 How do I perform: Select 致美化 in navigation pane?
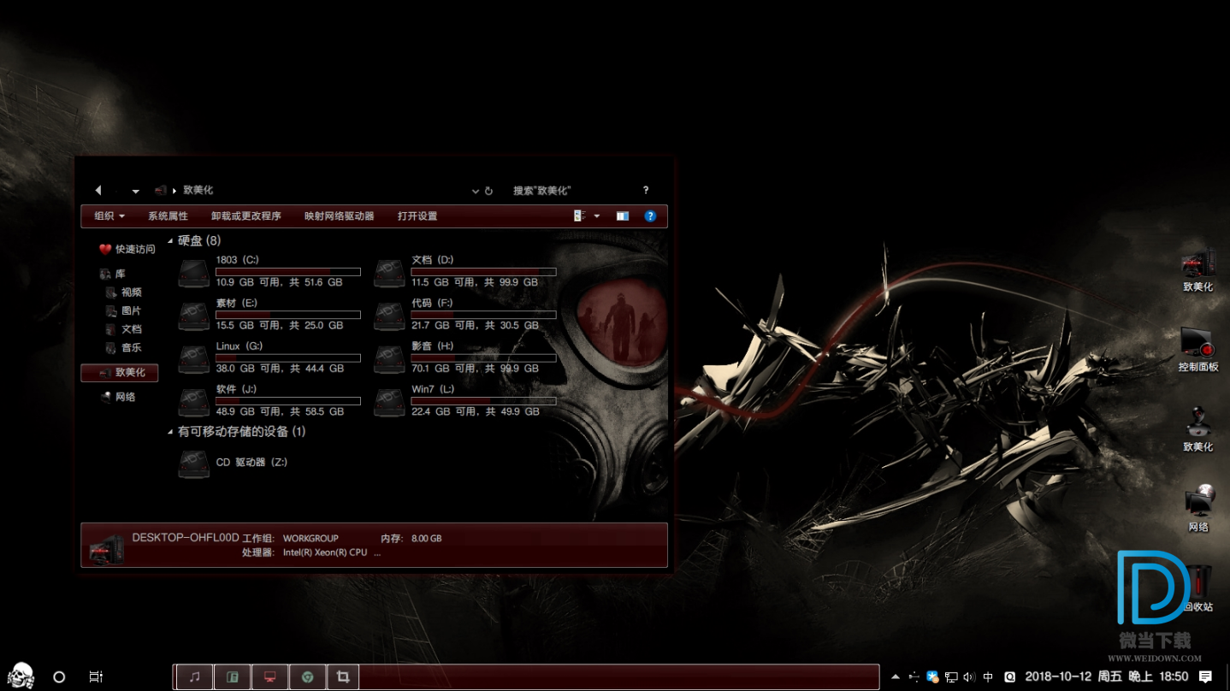pos(120,372)
